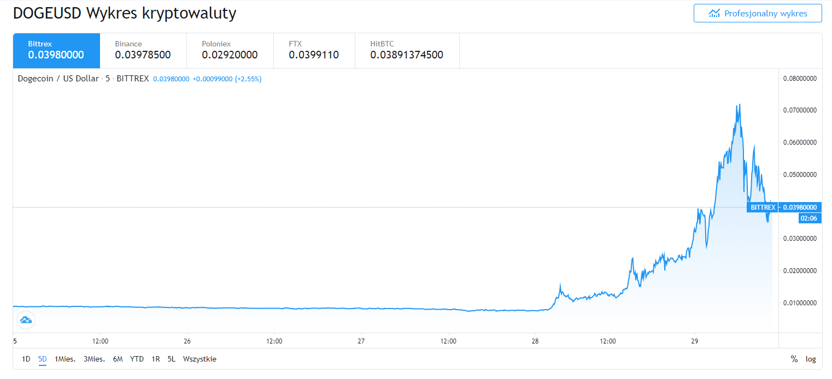Viewport: 832px width, 379px height.
Task: Choose the YTD time range
Action: (137, 359)
